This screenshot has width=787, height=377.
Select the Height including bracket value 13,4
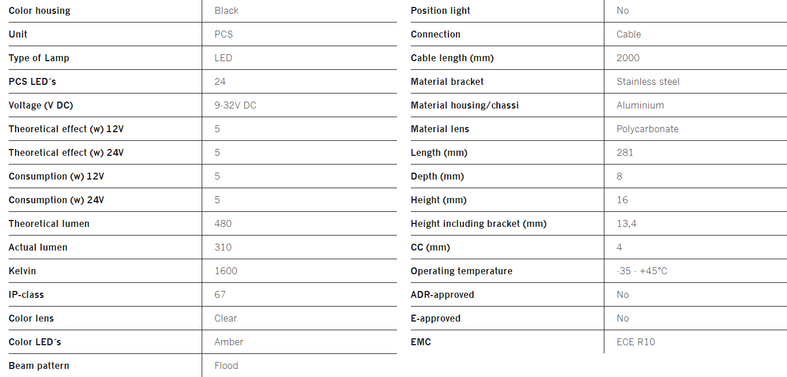(x=626, y=223)
